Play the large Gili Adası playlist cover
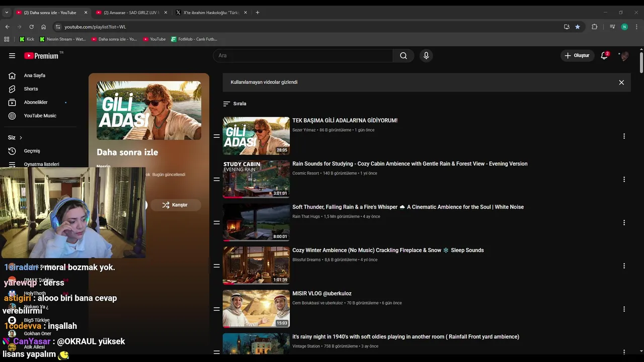 (x=149, y=111)
